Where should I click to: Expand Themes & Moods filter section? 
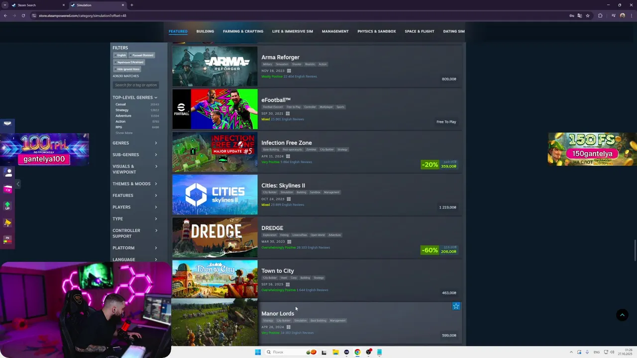[135, 184]
